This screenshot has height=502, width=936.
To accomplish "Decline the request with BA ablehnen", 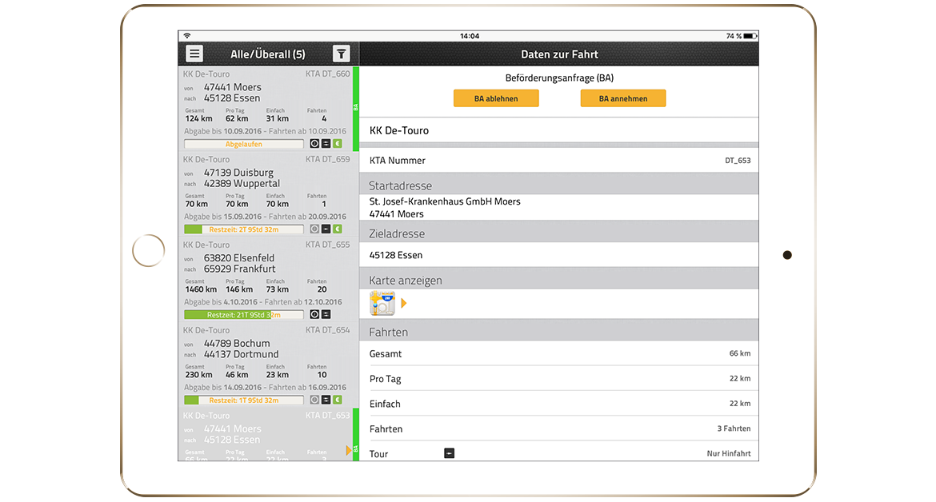I will pos(496,98).
